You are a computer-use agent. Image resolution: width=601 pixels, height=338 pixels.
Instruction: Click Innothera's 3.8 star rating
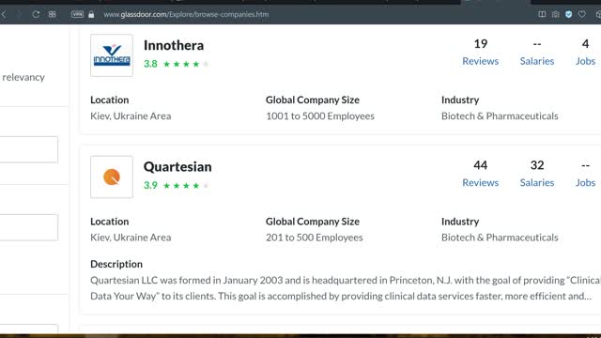177,64
